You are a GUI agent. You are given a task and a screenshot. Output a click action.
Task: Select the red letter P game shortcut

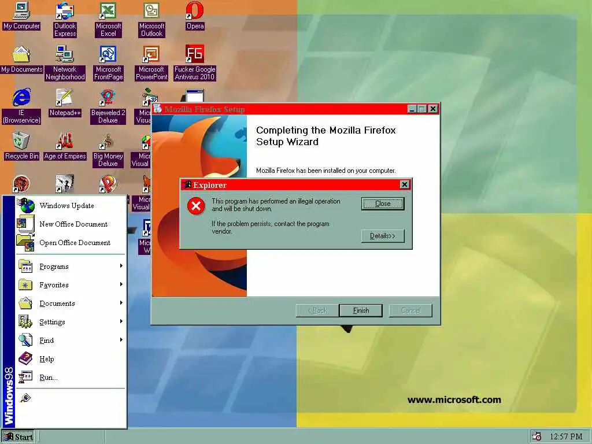[x=108, y=184]
